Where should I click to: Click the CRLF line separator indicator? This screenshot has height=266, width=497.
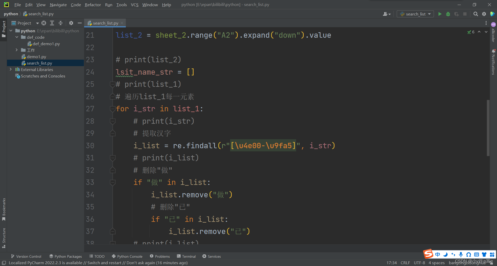(405, 263)
